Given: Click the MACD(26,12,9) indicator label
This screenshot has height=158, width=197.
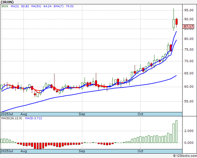Looking at the screenshot, I should [x=12, y=118].
